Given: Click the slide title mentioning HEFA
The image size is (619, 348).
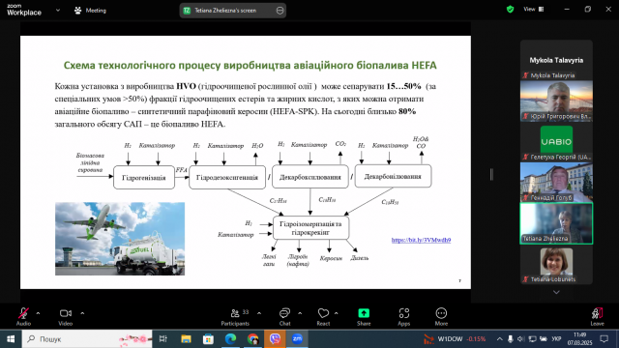Looking at the screenshot, I should [x=250, y=65].
